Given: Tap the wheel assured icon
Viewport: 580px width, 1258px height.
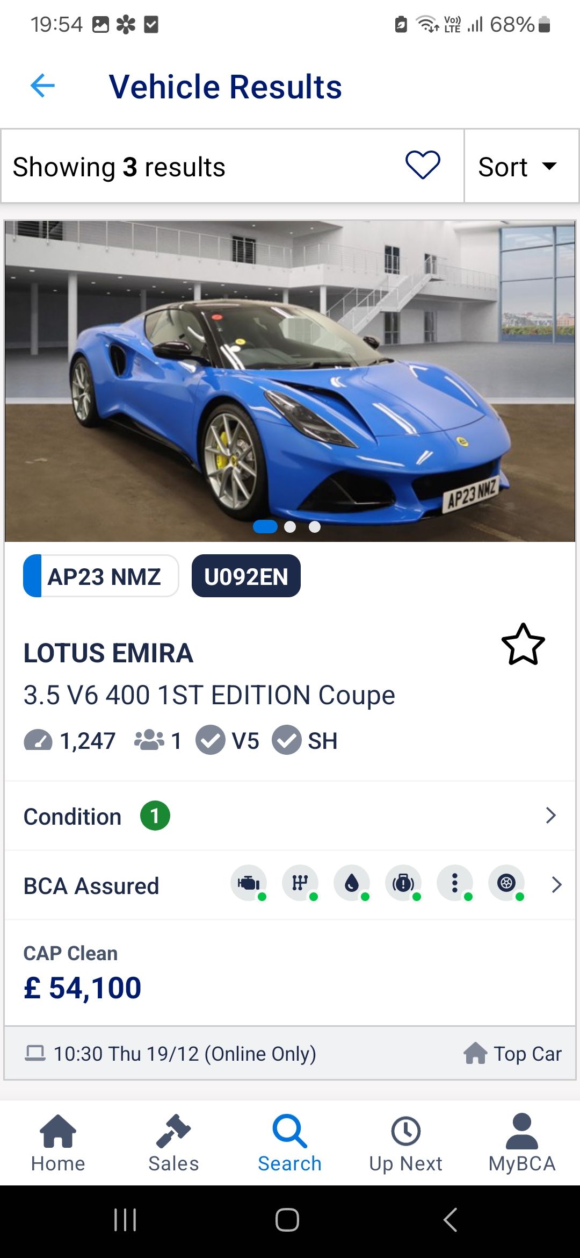Looking at the screenshot, I should pos(506,883).
